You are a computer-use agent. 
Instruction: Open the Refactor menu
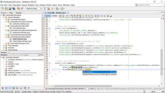tap(31, 5)
